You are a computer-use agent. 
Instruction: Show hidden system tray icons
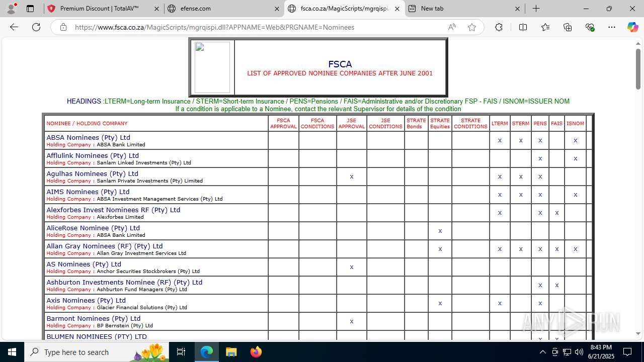[542, 352]
